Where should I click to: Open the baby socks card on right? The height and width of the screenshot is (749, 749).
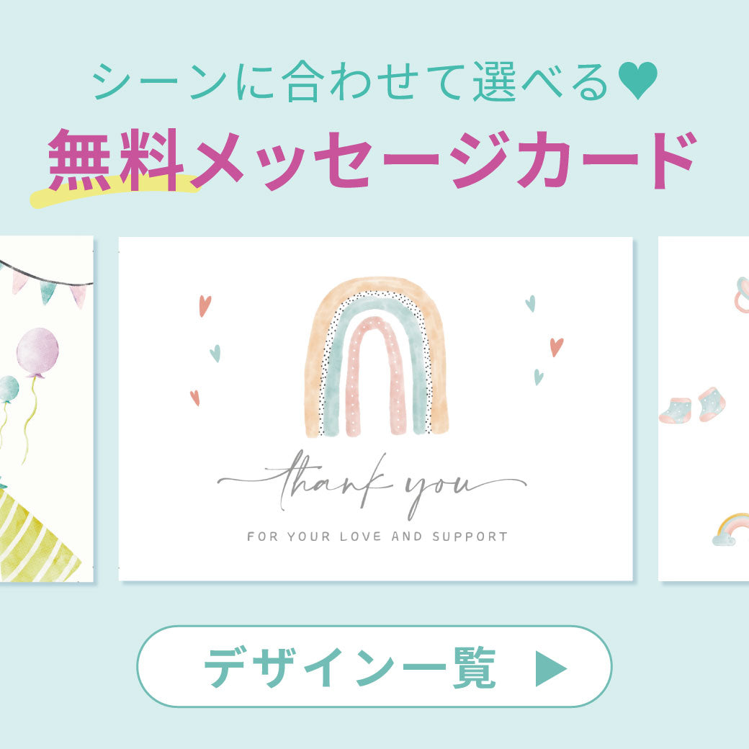[x=704, y=409]
